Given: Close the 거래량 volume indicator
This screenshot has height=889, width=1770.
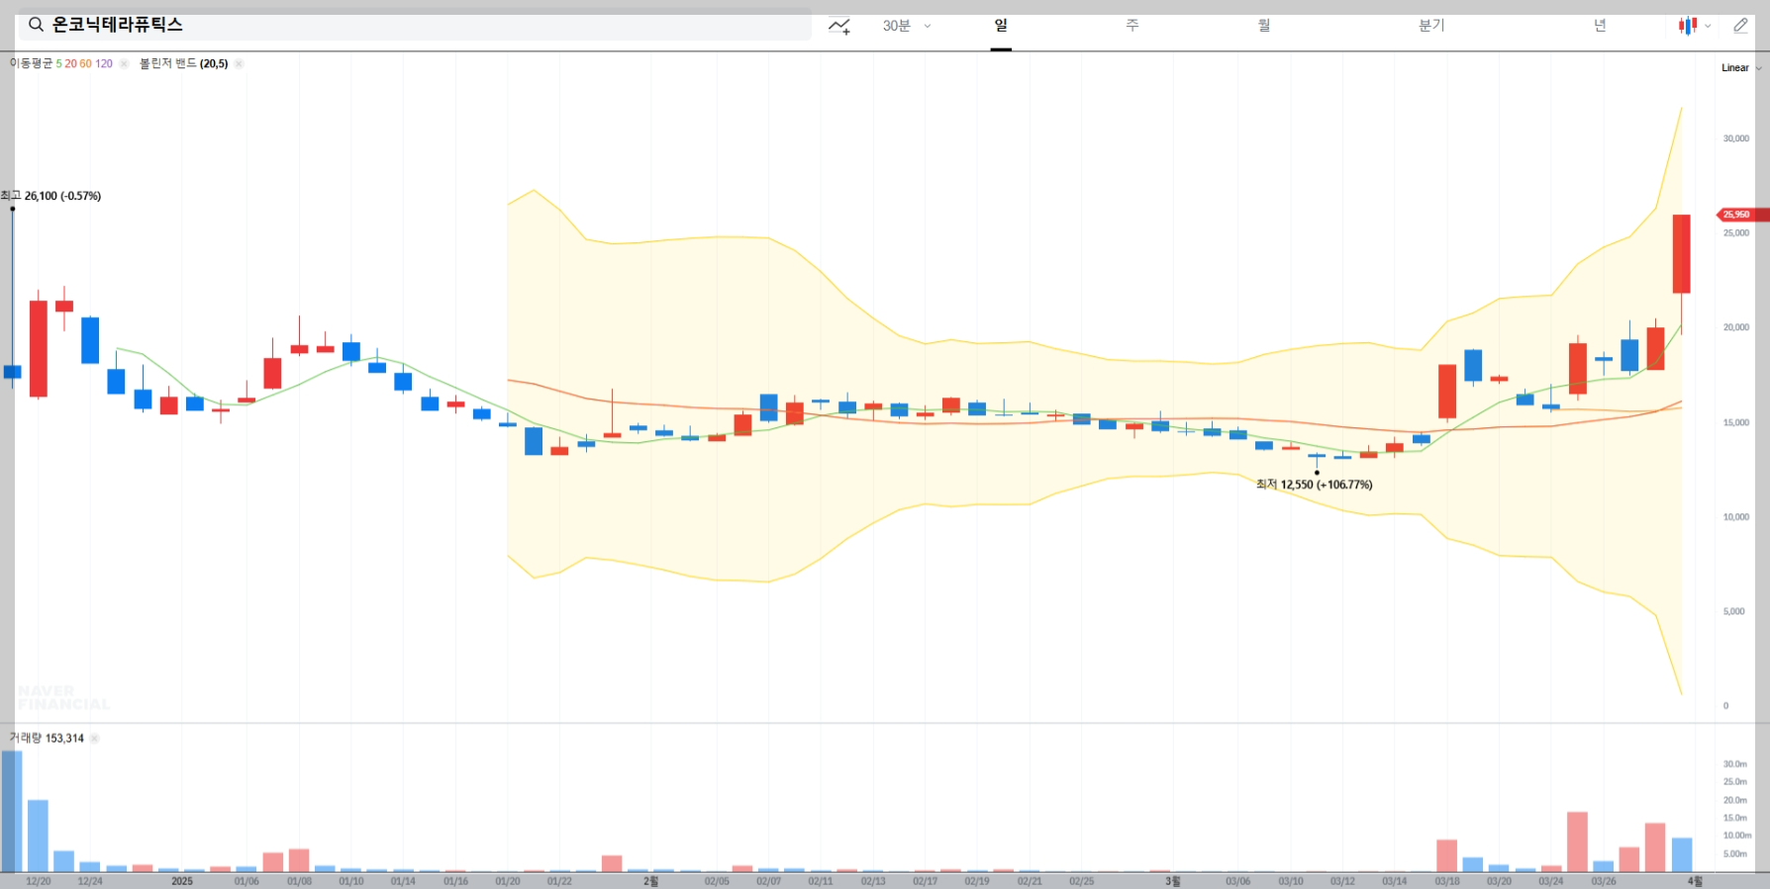Looking at the screenshot, I should coord(94,739).
